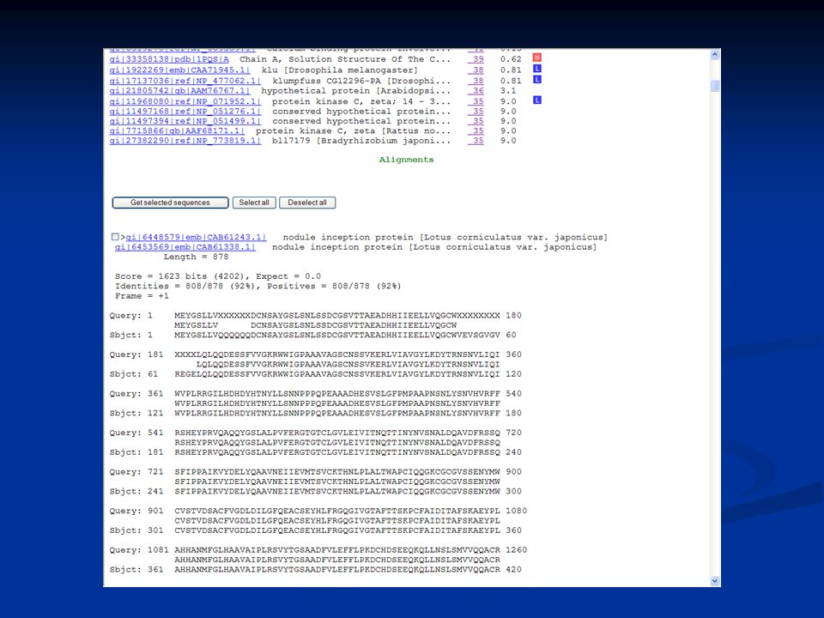This screenshot has width=824, height=618.
Task: Open link gi|11497394|ref|NP_051499.1|
Action: pos(185,121)
